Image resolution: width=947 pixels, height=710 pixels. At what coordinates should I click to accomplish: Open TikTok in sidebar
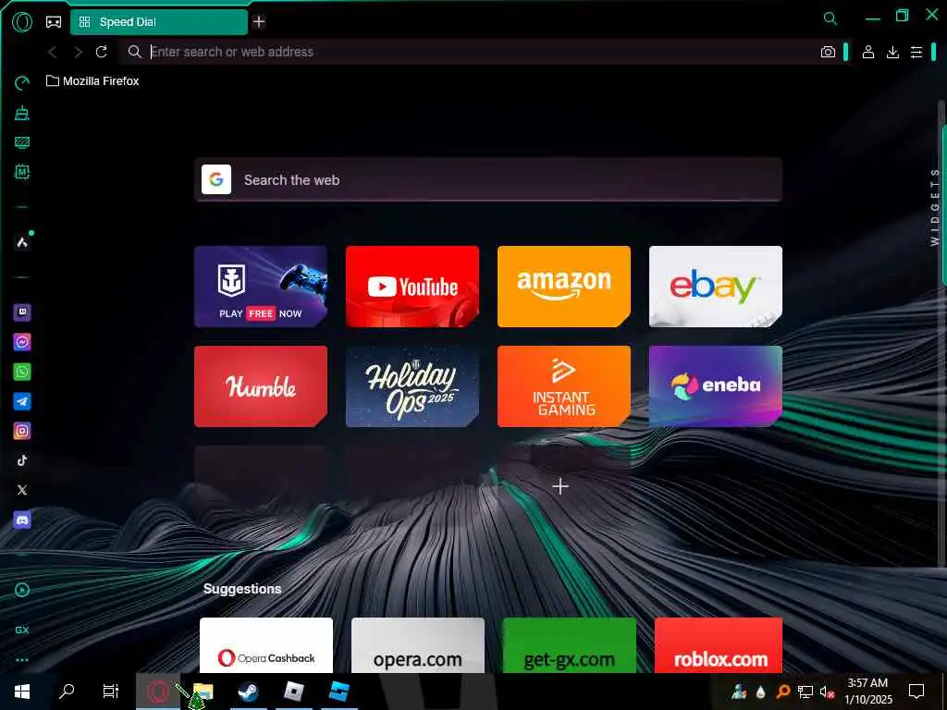click(22, 460)
